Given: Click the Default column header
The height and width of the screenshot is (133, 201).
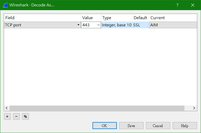Looking at the screenshot, I should tap(141, 18).
